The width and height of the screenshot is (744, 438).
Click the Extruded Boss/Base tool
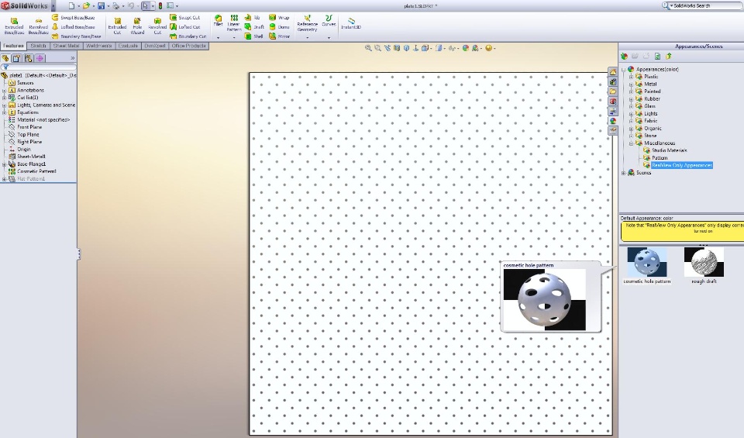pos(14,26)
